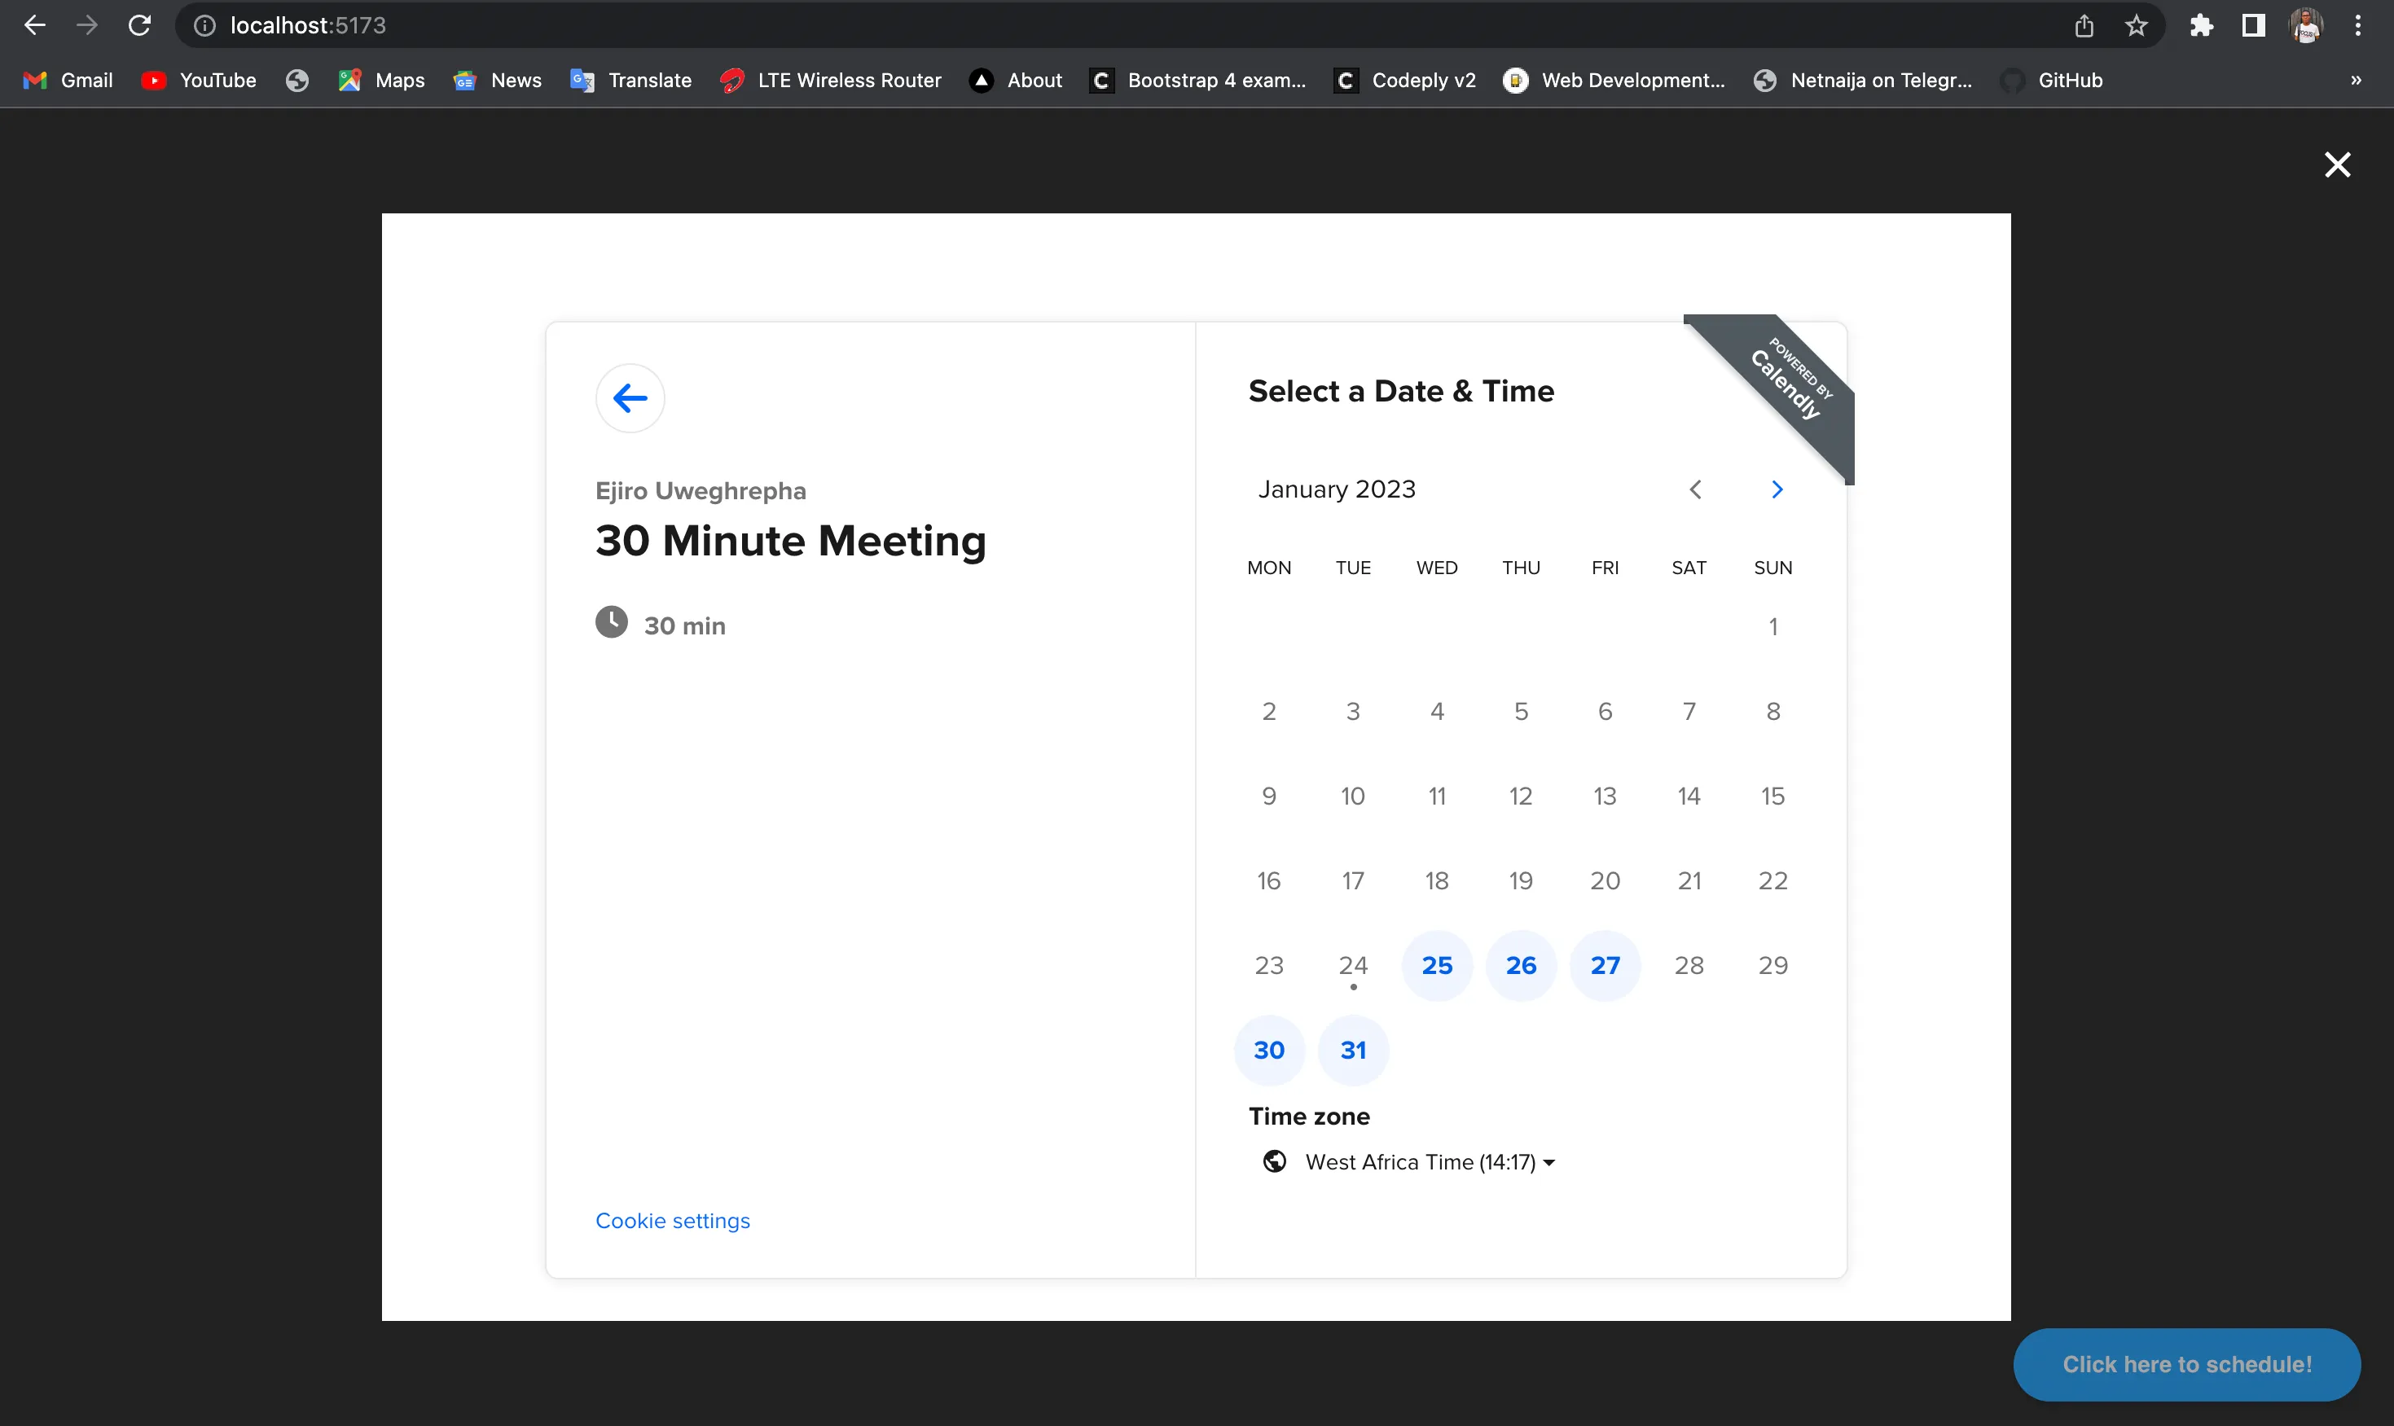
Task: Open the West Africa Time dropdown
Action: point(1428,1162)
